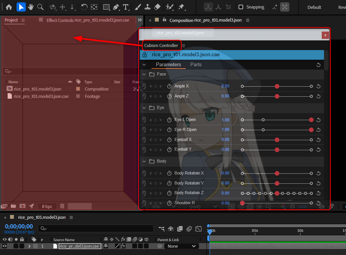The width and height of the screenshot is (346, 255).
Task: Toggle the Angle Z stopwatch
Action: [169, 96]
